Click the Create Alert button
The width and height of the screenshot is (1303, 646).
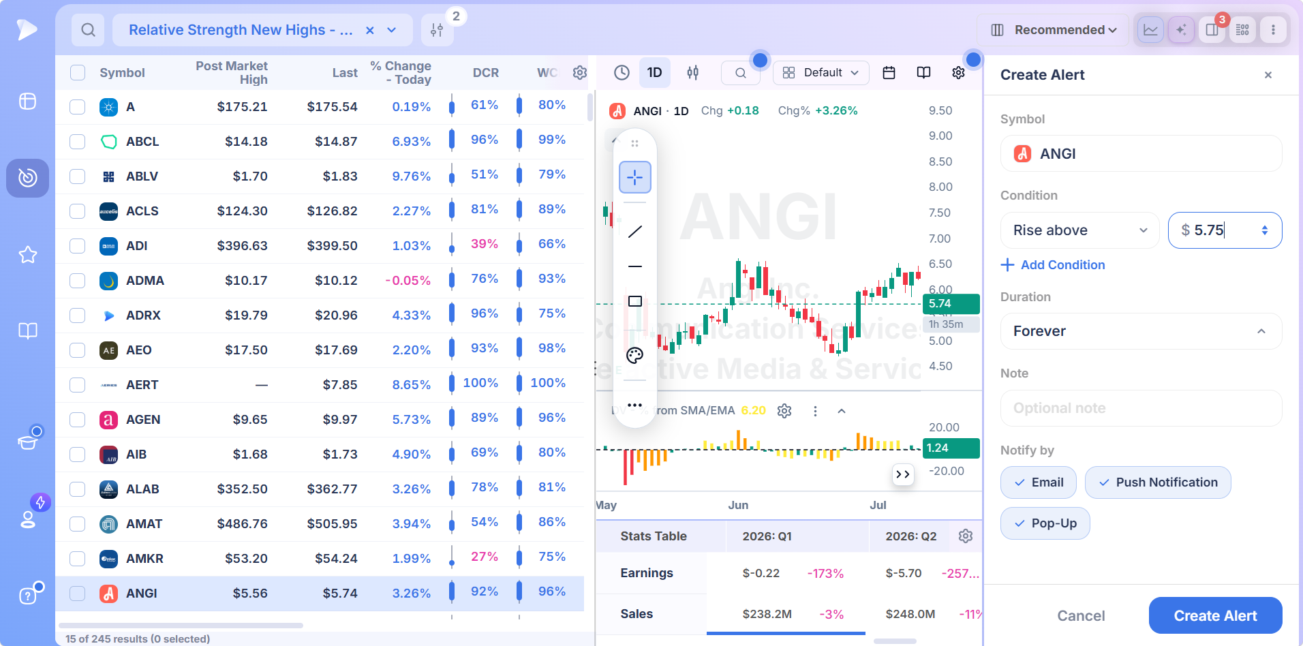(1216, 616)
